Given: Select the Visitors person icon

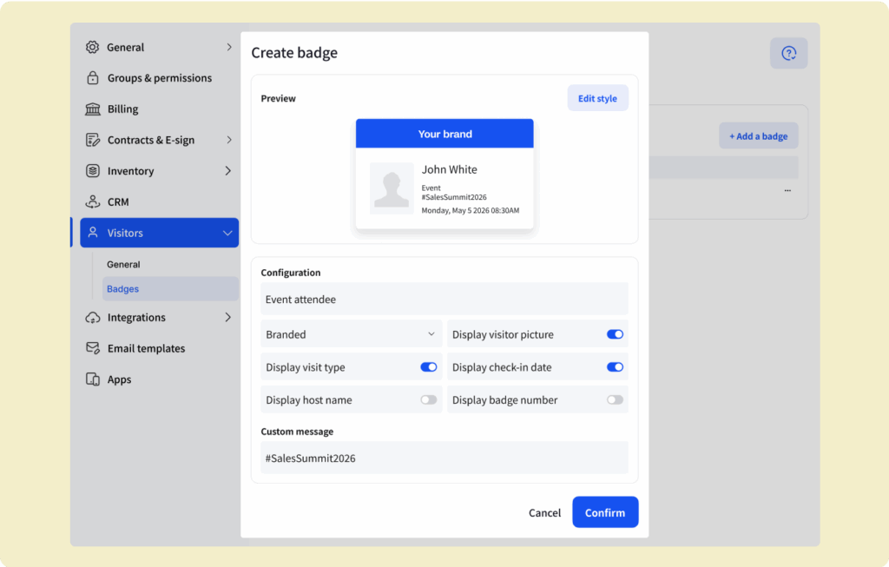Looking at the screenshot, I should pos(93,233).
